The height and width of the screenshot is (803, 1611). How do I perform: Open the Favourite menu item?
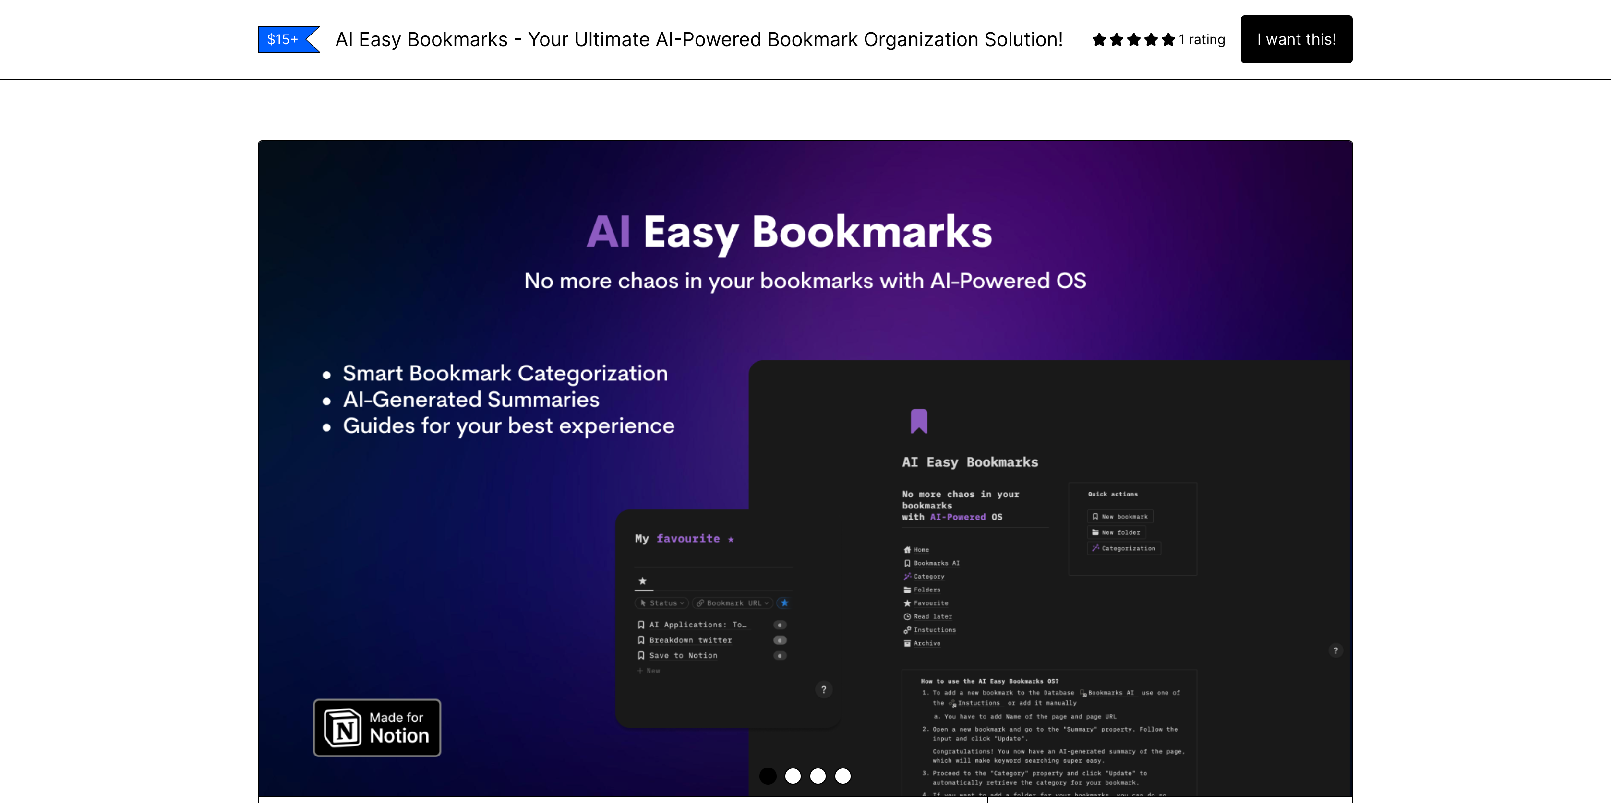point(930,603)
